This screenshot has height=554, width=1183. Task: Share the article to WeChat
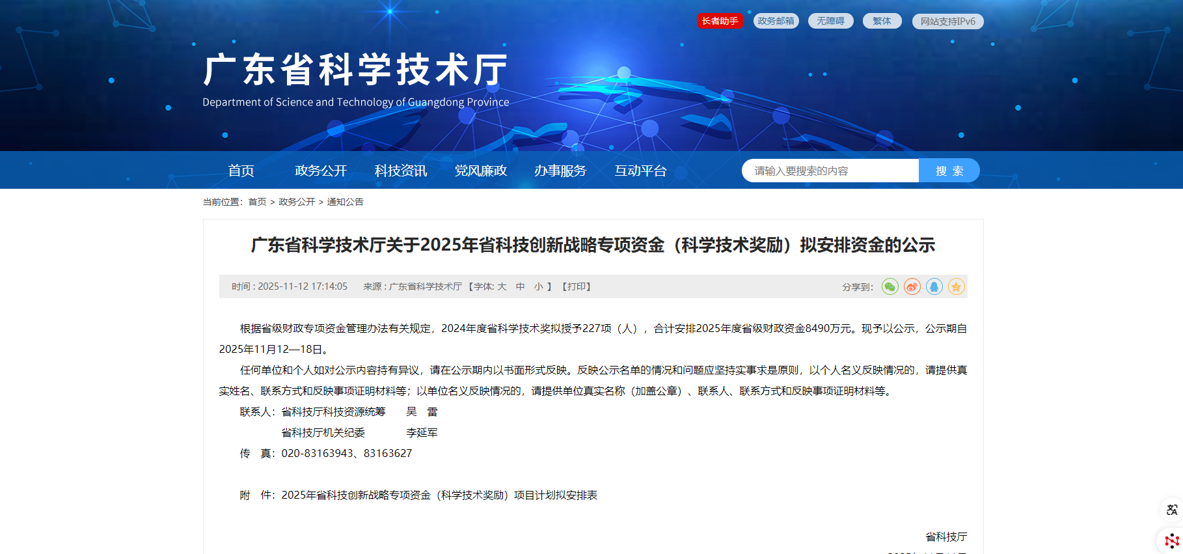[890, 286]
